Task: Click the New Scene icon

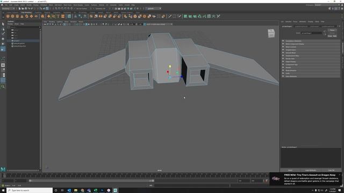Action: pyautogui.click(x=19, y=9)
